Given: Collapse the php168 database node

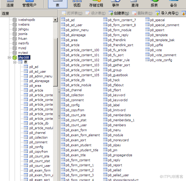Looking at the screenshot, I should (x=9, y=58).
